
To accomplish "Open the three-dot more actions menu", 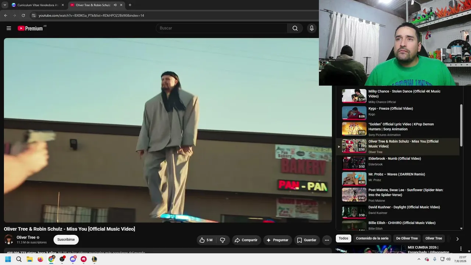I will pos(327,240).
